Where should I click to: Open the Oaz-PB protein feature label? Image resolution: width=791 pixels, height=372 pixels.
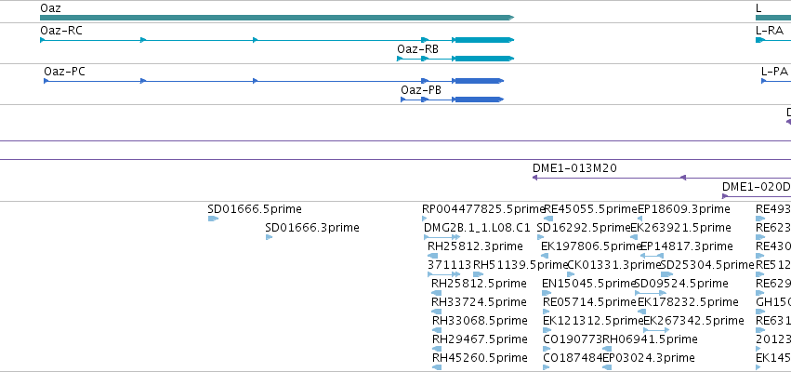tap(421, 90)
